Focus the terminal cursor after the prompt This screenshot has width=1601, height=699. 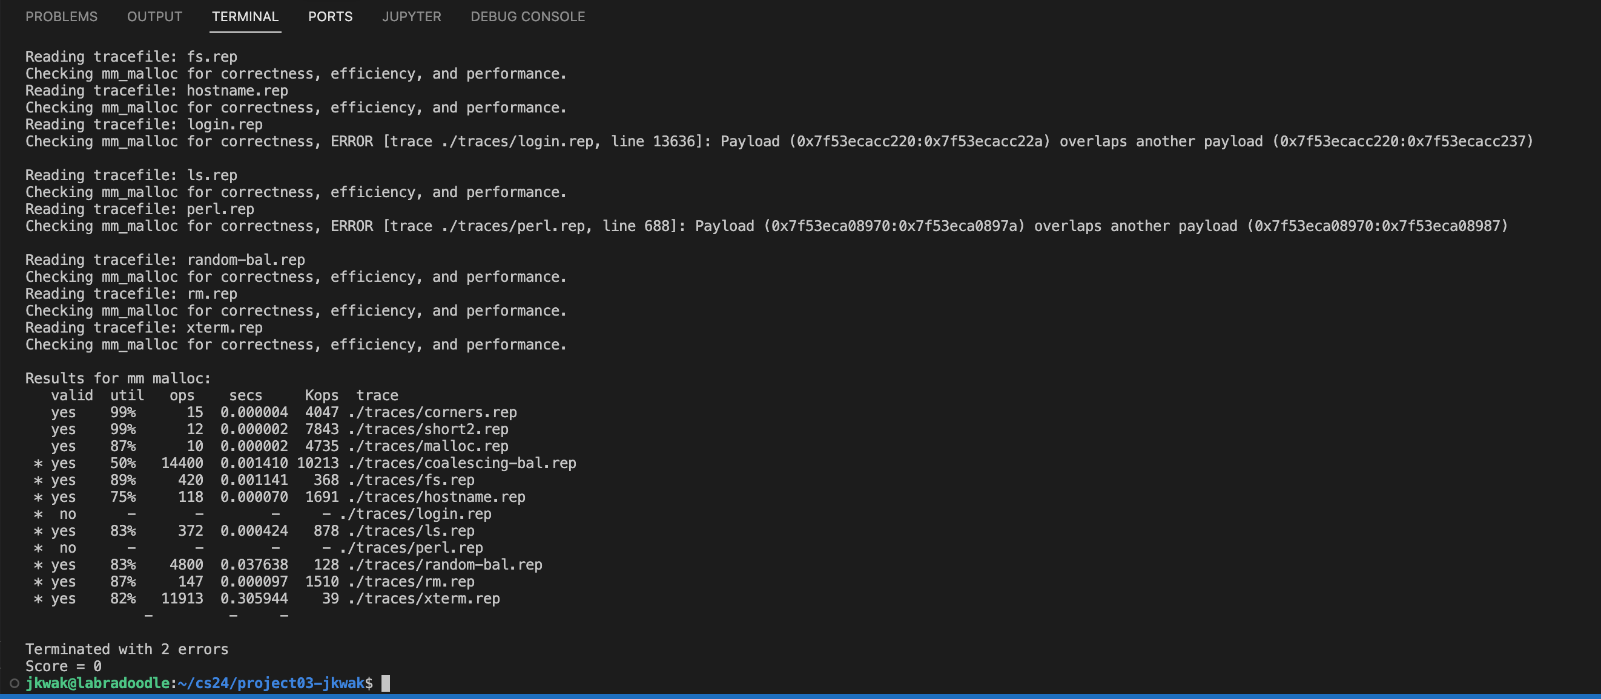point(385,683)
